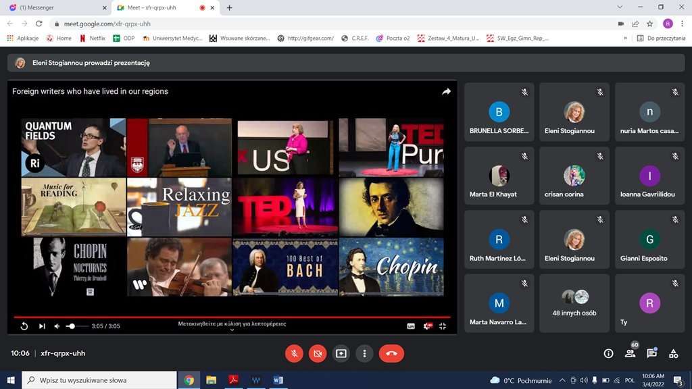
Task: Open the Windows Start menu
Action: pyautogui.click(x=11, y=380)
